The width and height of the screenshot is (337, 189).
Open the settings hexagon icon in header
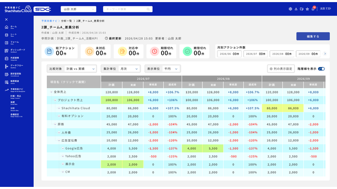(290, 9)
